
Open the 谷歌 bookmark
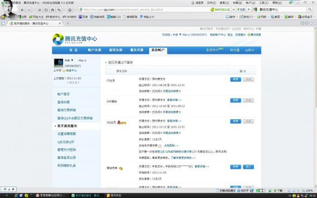(x=22, y=17)
